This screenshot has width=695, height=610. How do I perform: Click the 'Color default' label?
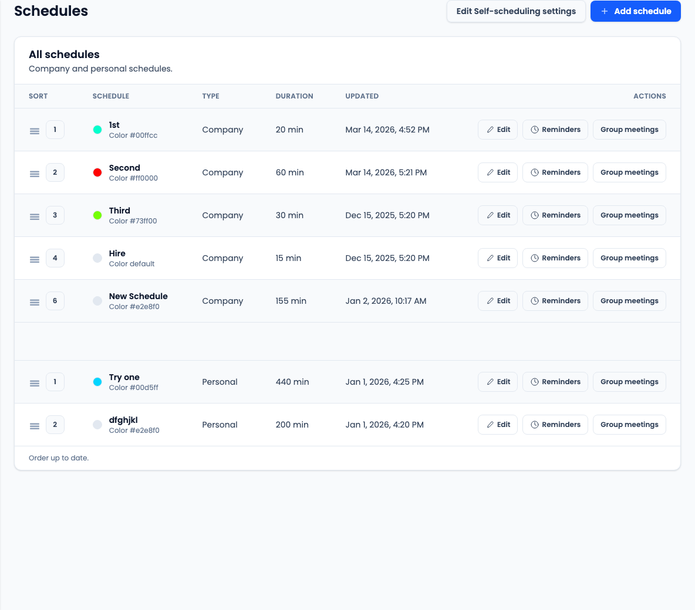click(x=131, y=264)
